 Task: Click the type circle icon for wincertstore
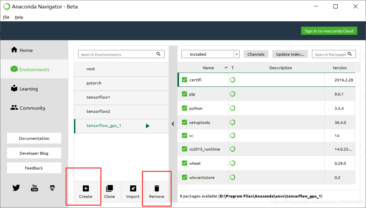tap(233, 177)
